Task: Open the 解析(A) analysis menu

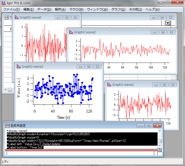Action: [60, 9]
